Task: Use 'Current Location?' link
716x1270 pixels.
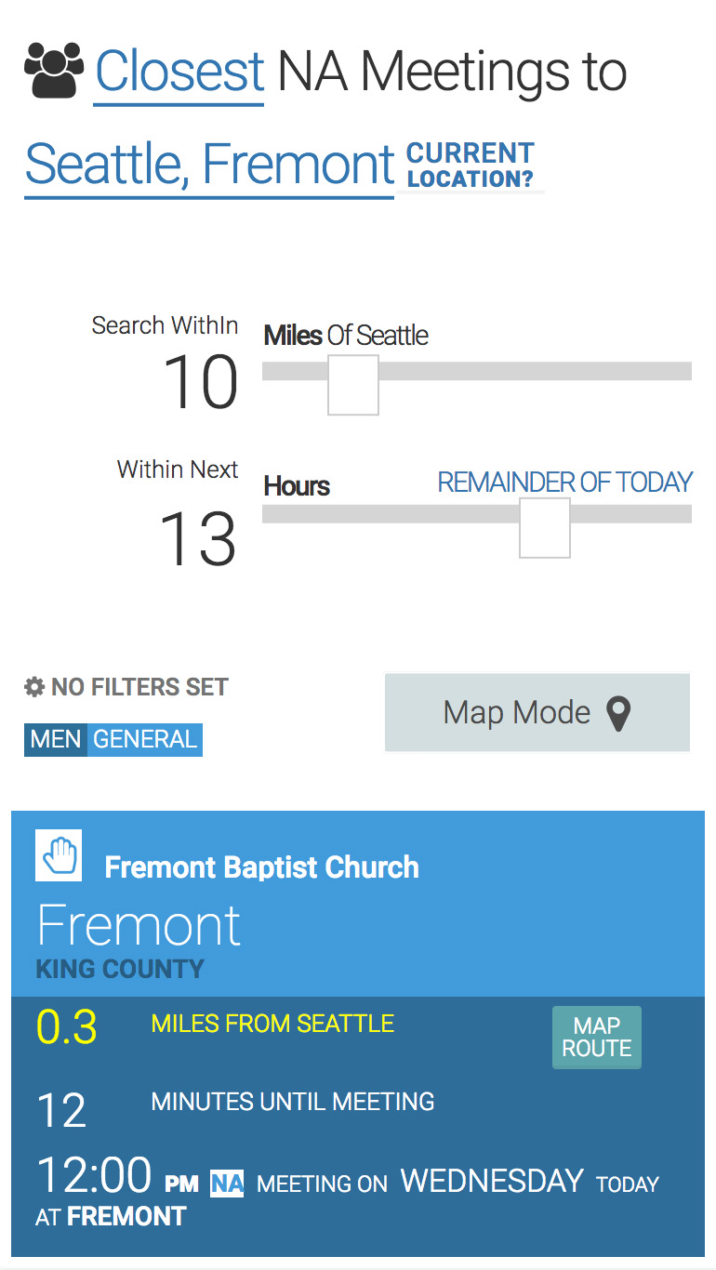Action: (x=471, y=165)
